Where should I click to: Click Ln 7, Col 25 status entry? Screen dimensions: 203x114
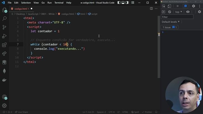coord(88,112)
